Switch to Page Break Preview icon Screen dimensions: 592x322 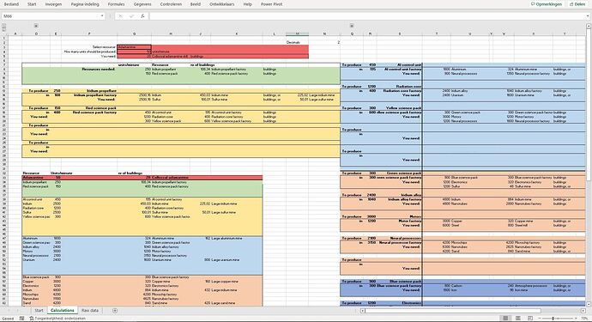point(530,319)
